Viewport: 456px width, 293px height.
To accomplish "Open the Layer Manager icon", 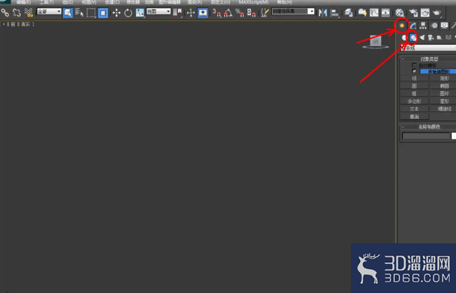I will [x=349, y=13].
